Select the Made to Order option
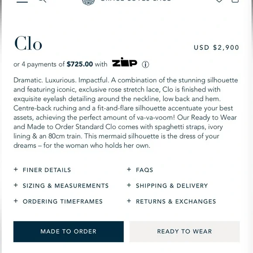Viewport: 253px width, 253px height. click(68, 231)
